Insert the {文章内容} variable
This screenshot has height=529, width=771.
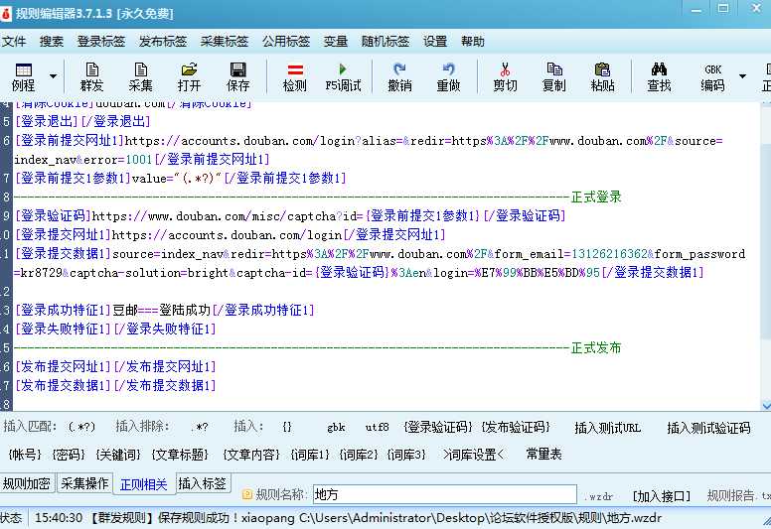pyautogui.click(x=251, y=455)
